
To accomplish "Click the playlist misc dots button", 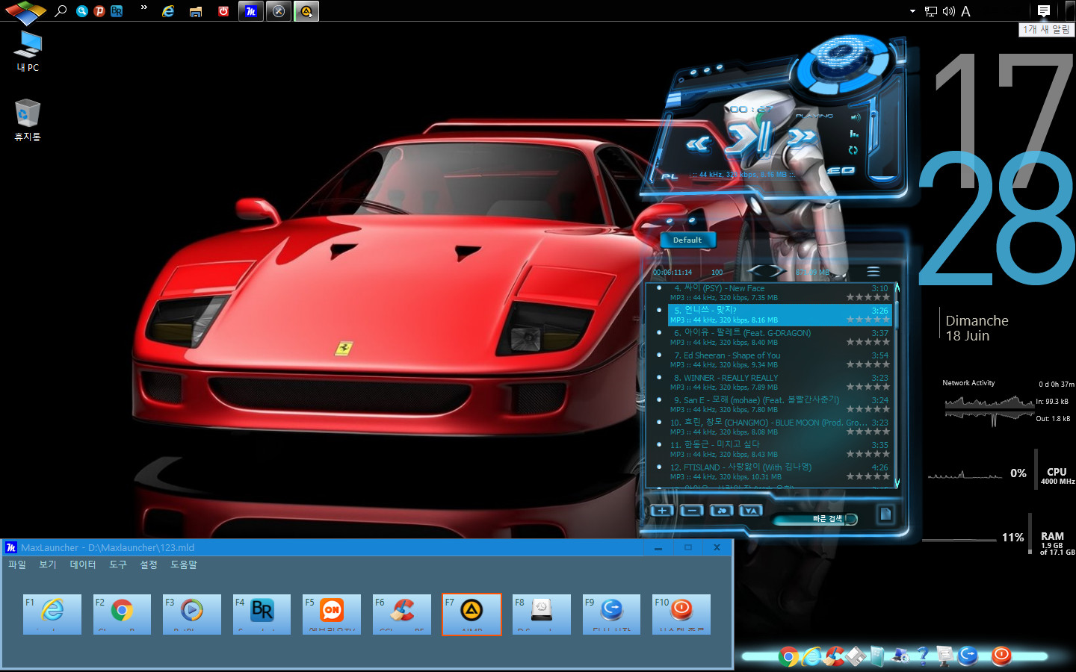I will [721, 511].
